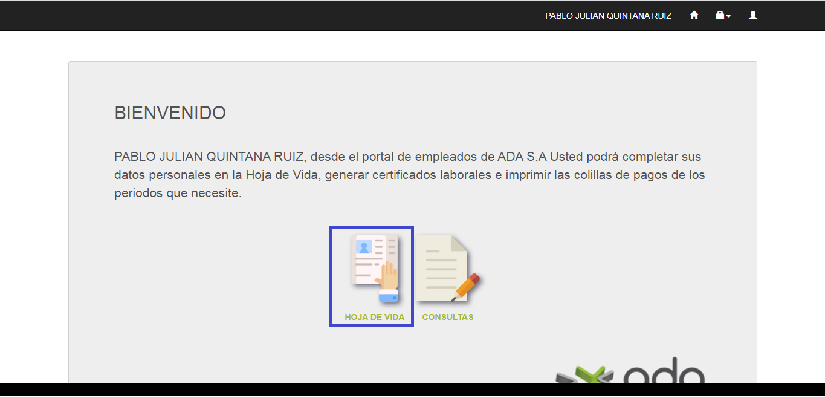Viewport: 825px width, 398px height.
Task: Select the PABLO JULIAN QUINTANA RUIZ navbar name
Action: [609, 16]
